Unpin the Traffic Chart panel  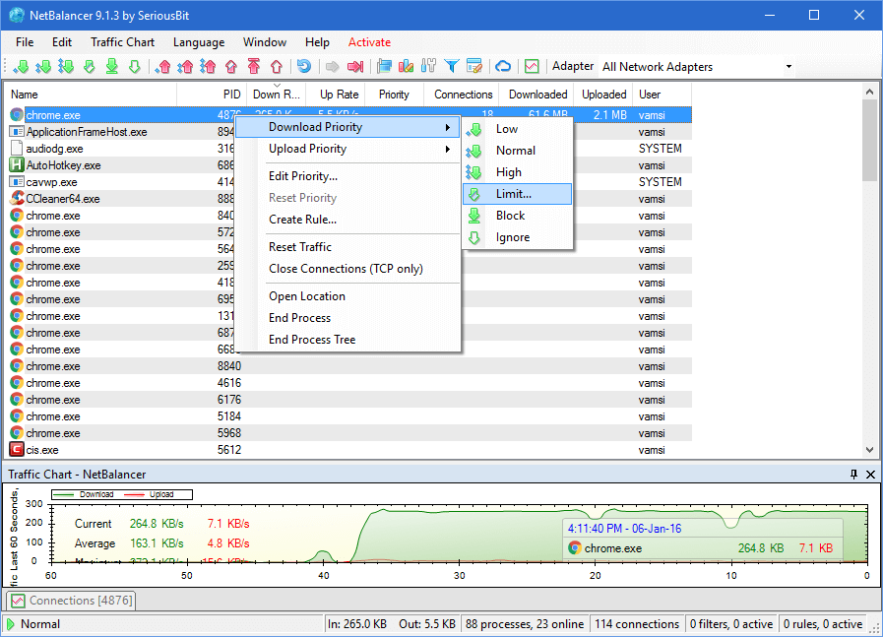coord(852,475)
